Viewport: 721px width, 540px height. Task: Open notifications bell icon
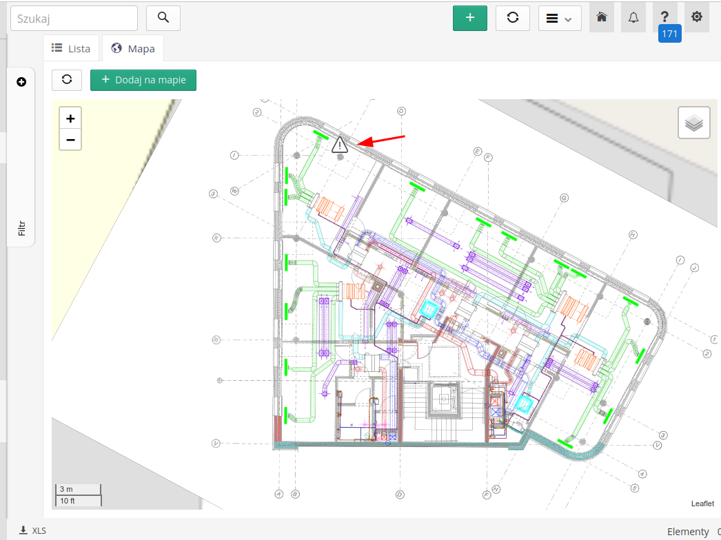pyautogui.click(x=633, y=17)
